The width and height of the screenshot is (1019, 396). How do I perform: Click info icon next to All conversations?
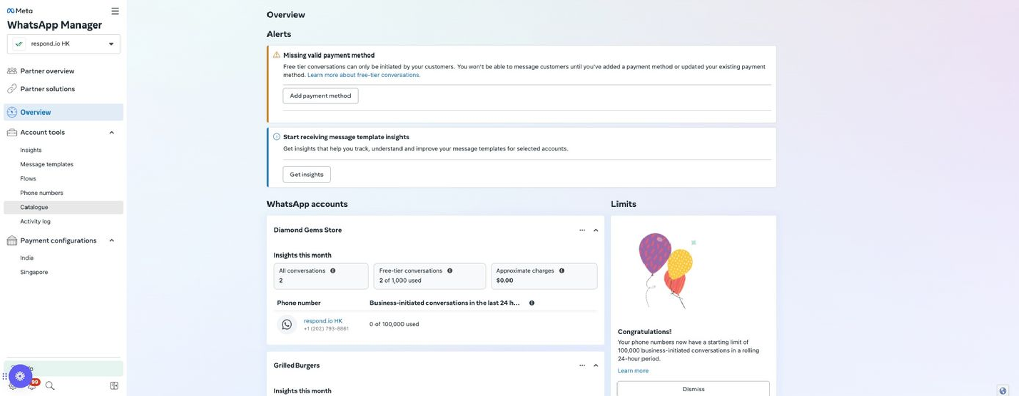(333, 271)
